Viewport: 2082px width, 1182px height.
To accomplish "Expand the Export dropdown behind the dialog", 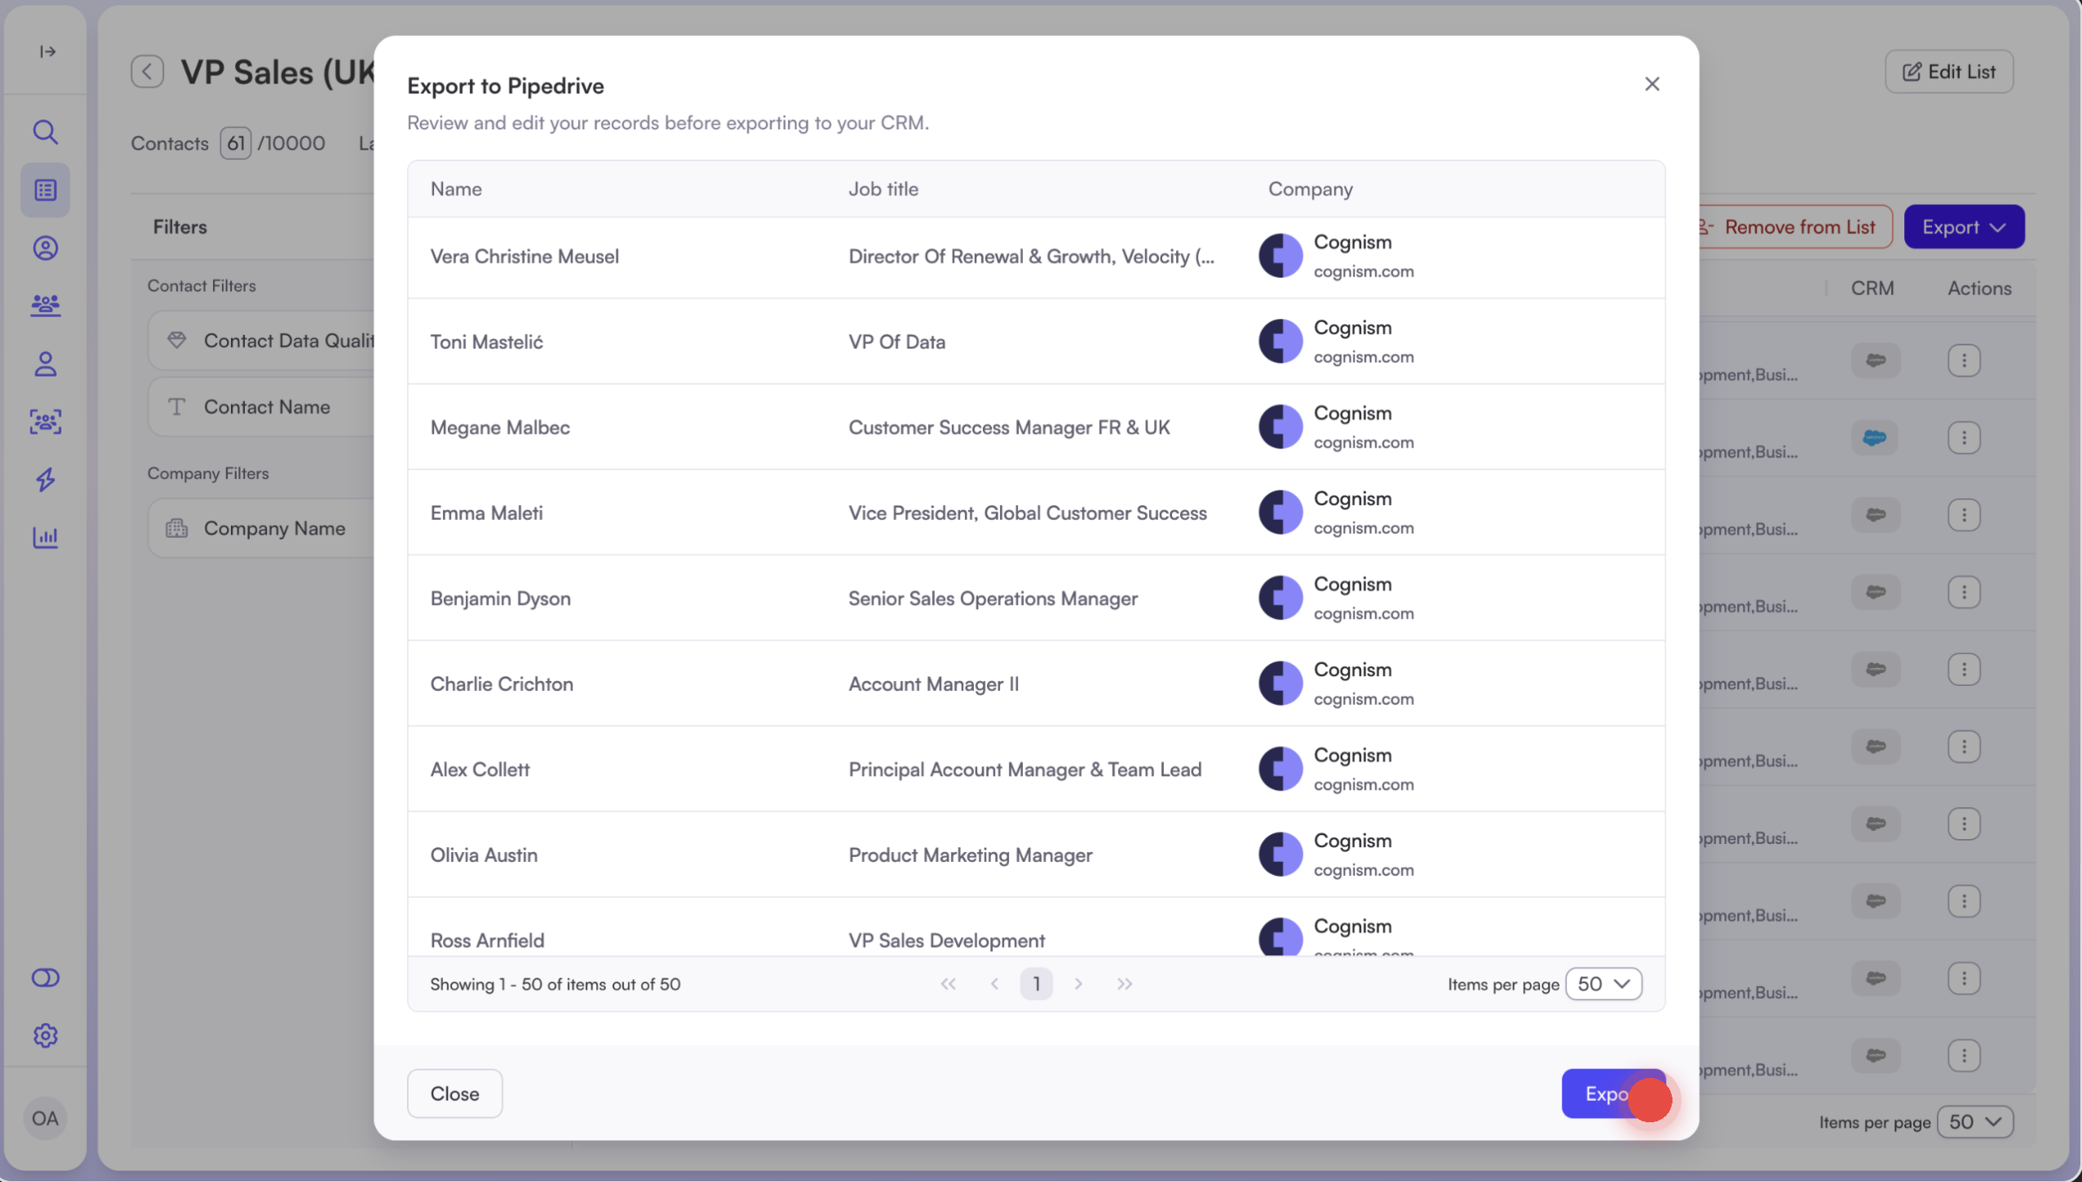I will (x=1963, y=227).
